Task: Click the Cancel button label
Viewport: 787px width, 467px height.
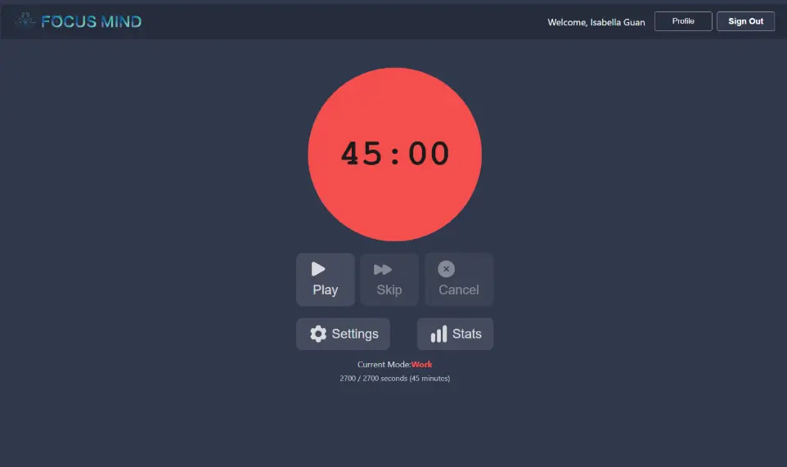Action: coord(459,290)
